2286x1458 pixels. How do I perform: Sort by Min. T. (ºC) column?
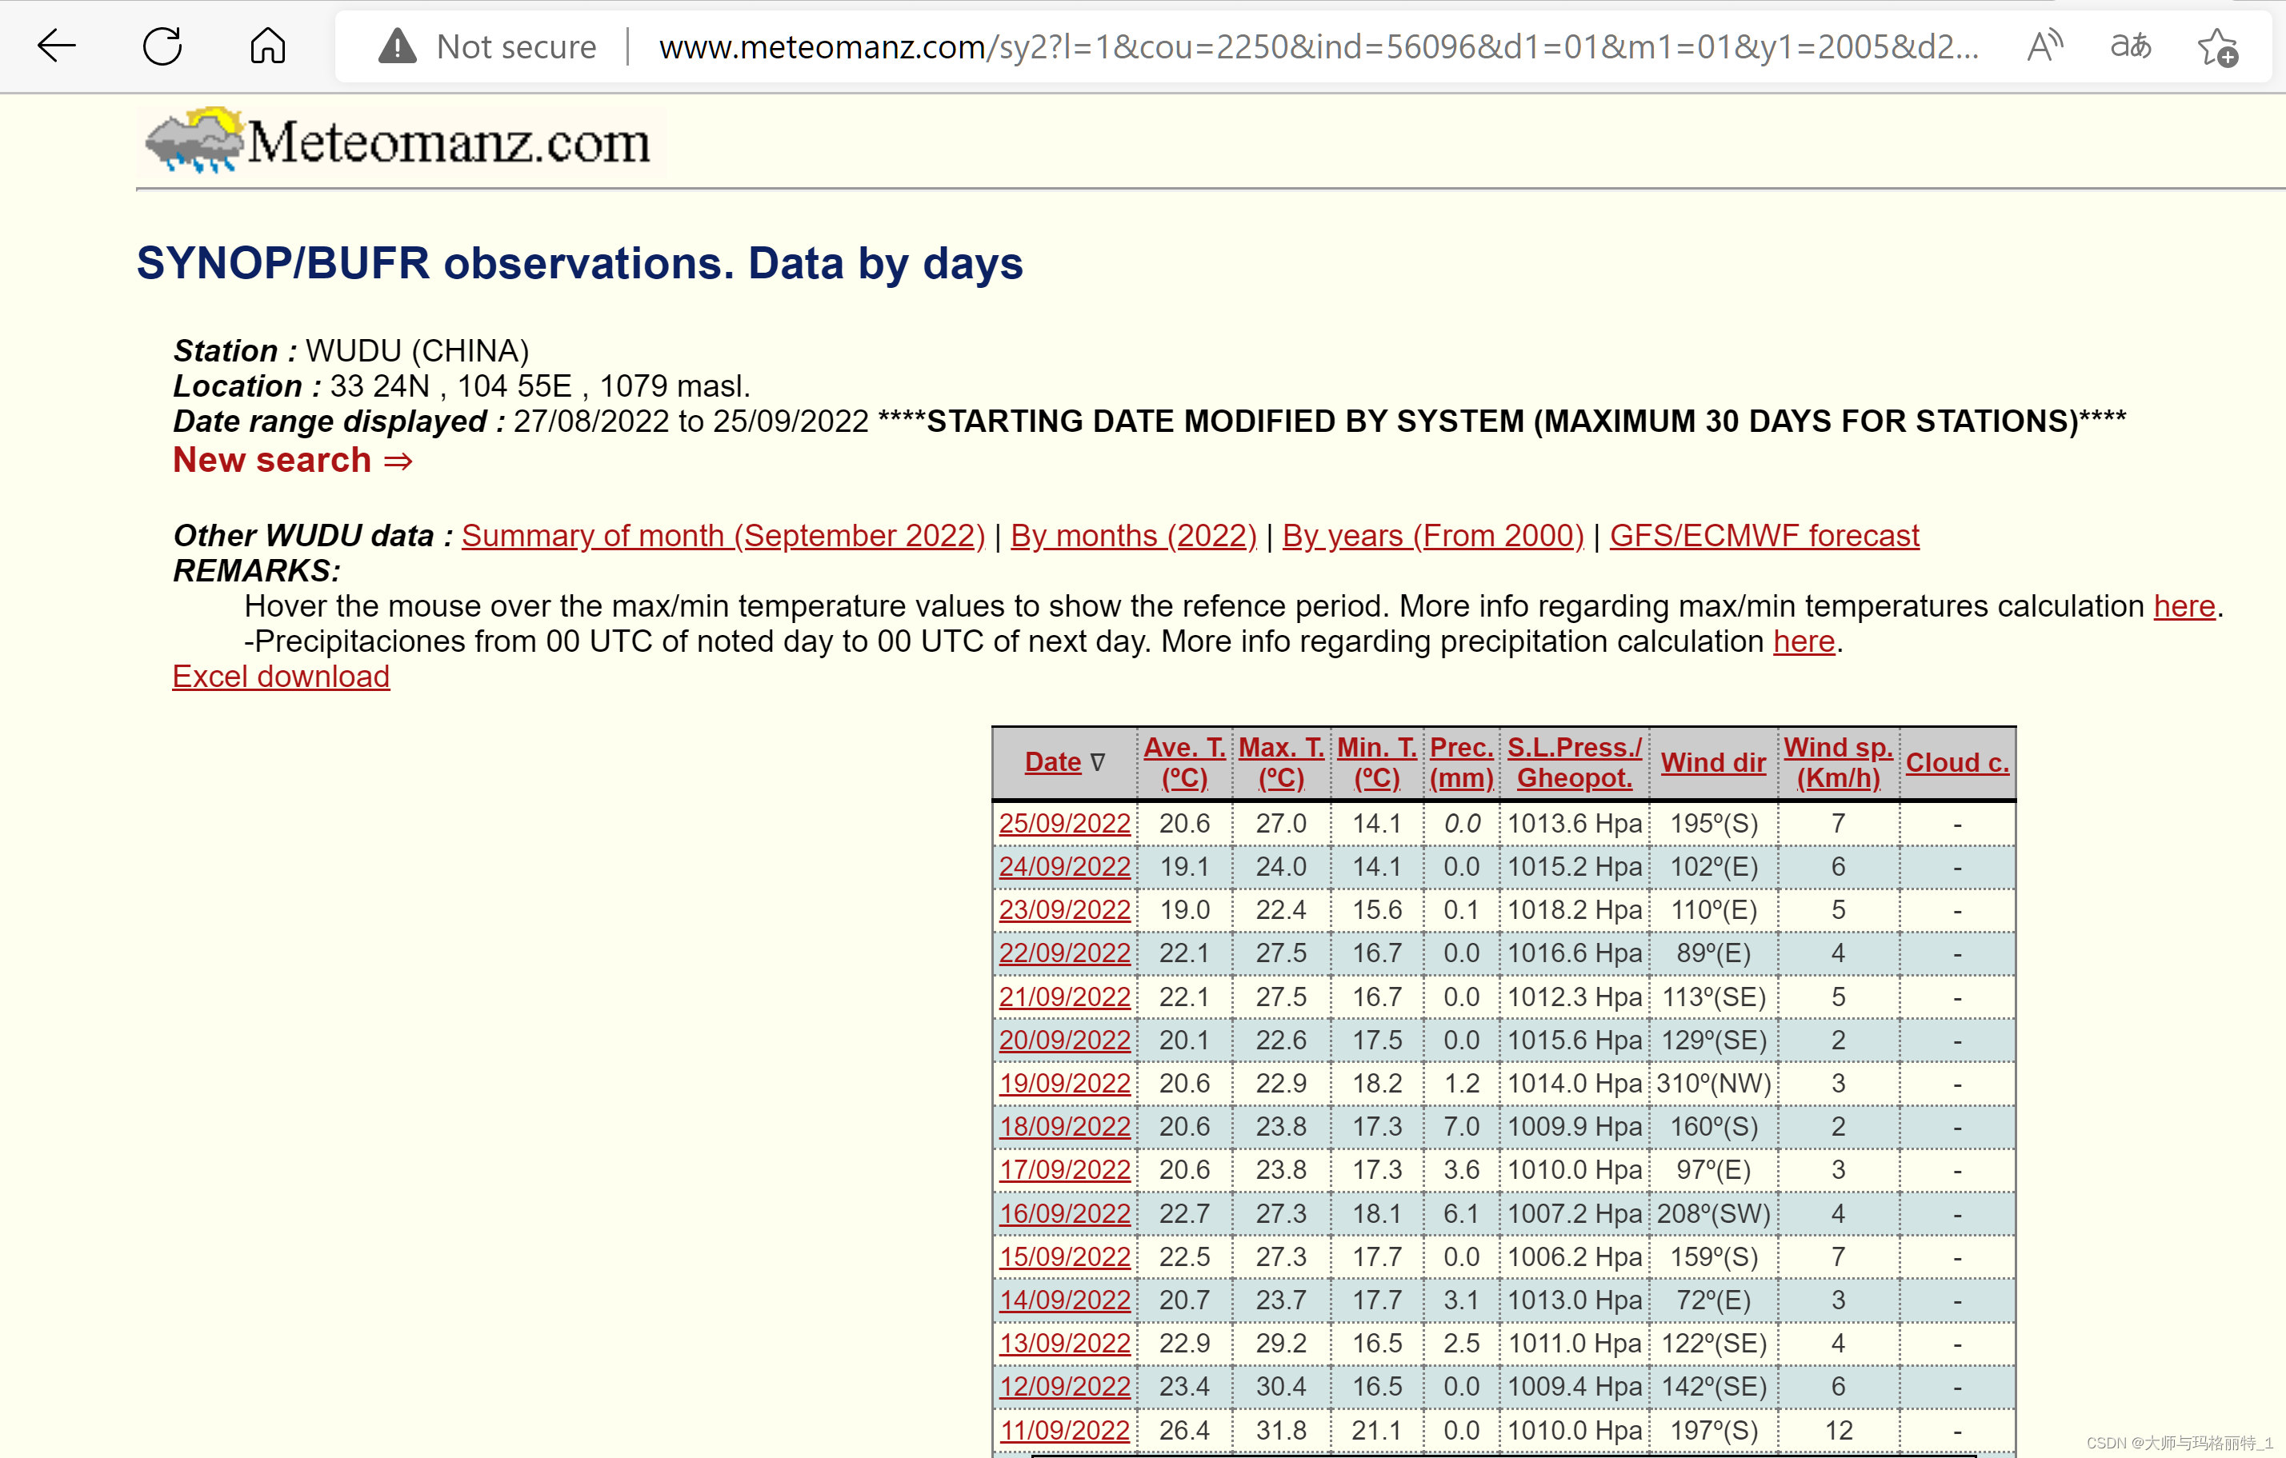pos(1376,763)
